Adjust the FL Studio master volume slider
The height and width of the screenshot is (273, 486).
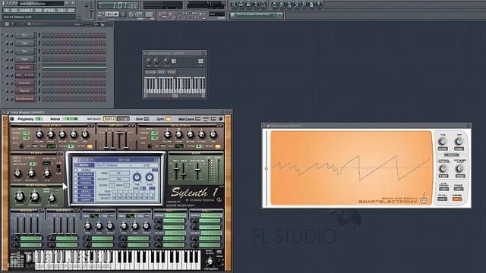coord(87,6)
